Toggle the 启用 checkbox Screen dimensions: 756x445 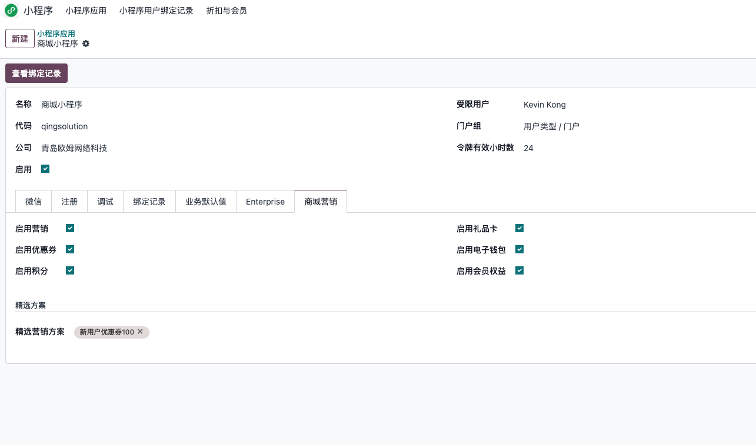coord(45,169)
